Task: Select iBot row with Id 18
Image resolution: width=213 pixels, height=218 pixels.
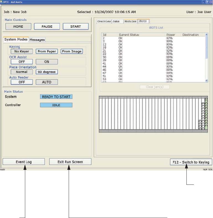Action: point(153,48)
